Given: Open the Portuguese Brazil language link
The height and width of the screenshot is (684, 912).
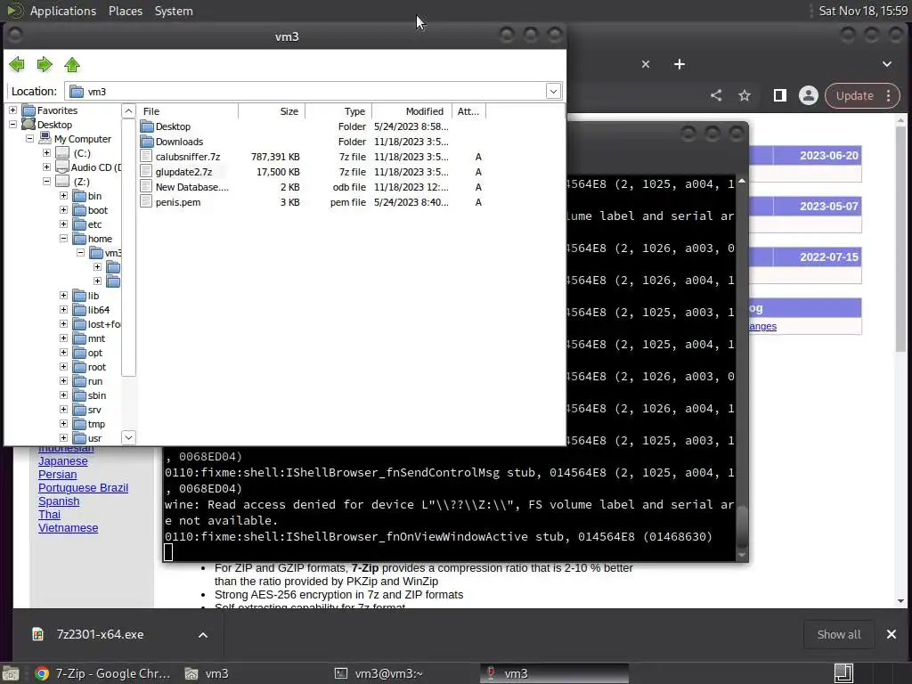Looking at the screenshot, I should tap(83, 488).
